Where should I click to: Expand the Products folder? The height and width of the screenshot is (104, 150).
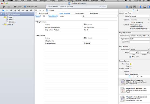click(x=3, y=24)
